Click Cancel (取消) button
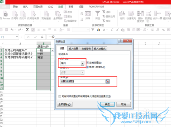 [123, 104]
